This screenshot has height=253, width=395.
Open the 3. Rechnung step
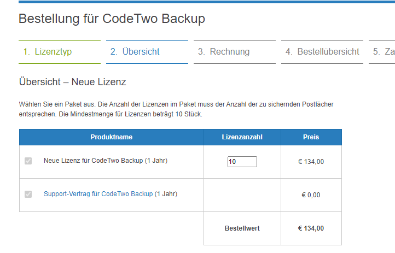click(224, 52)
